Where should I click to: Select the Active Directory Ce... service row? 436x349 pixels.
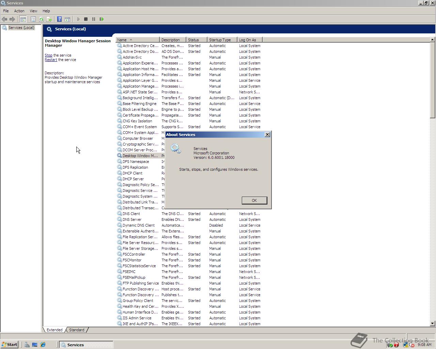189,46
